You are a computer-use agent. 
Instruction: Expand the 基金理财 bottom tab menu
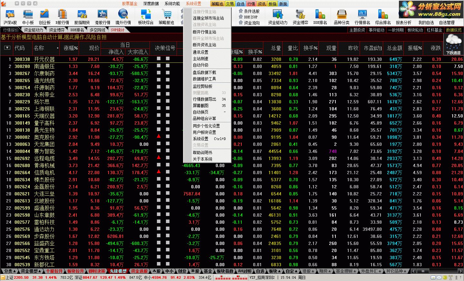[346, 271]
